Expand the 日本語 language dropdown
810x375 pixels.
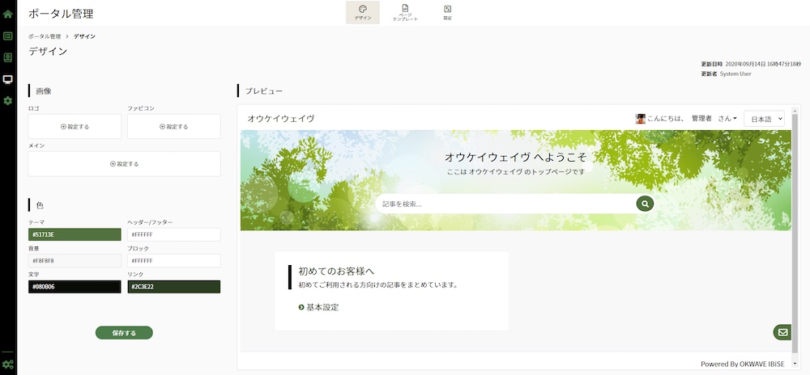764,119
